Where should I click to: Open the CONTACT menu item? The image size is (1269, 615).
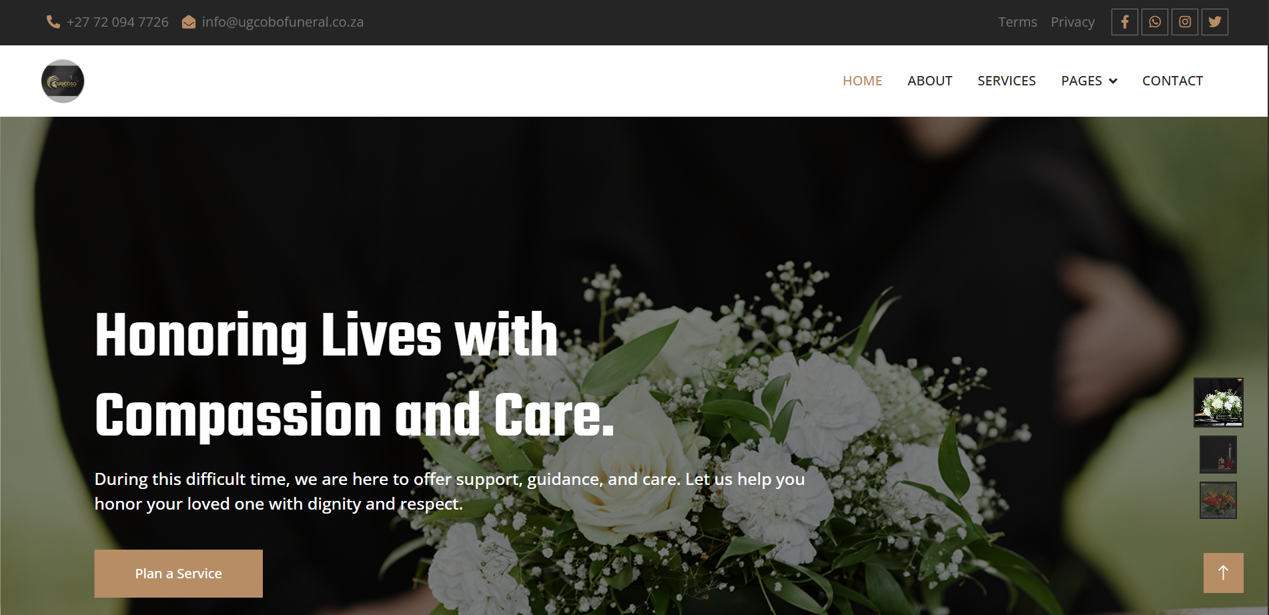(x=1172, y=81)
